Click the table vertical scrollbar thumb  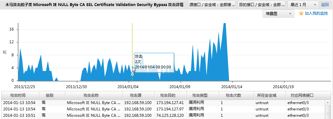tap(327, 112)
